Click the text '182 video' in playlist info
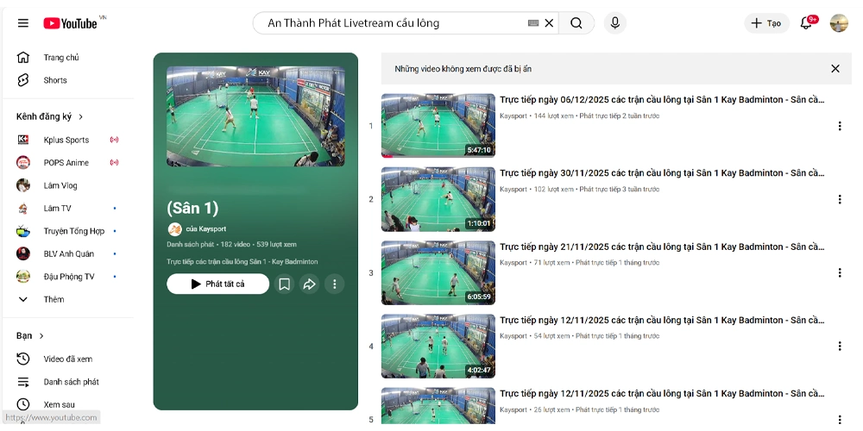Screen dimensions: 863x431 pyautogui.click(x=235, y=244)
